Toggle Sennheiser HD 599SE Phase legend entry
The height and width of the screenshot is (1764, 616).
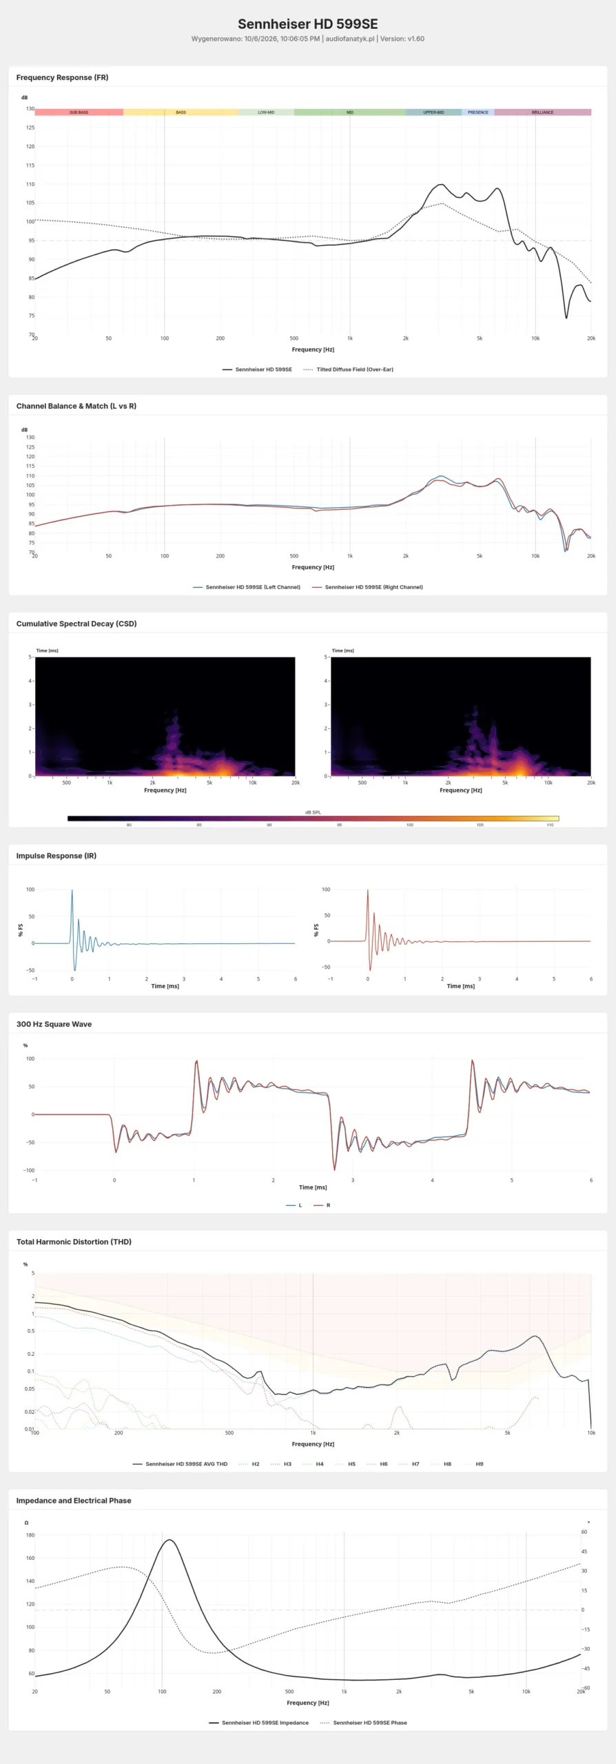coord(364,1723)
